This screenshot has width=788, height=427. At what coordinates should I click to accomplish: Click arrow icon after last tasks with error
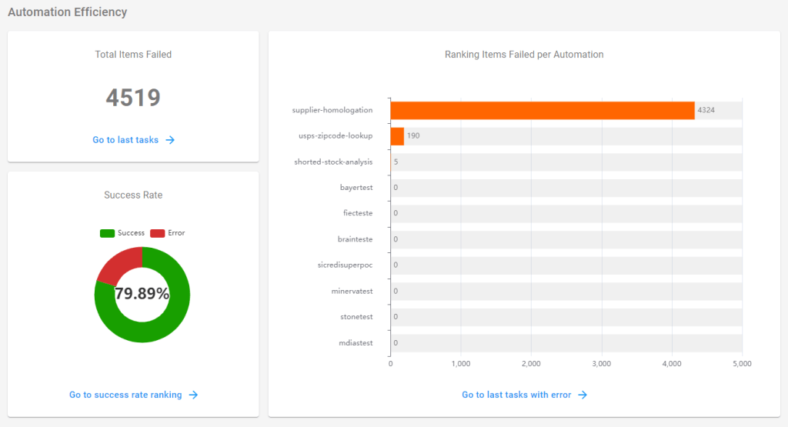pyautogui.click(x=583, y=395)
